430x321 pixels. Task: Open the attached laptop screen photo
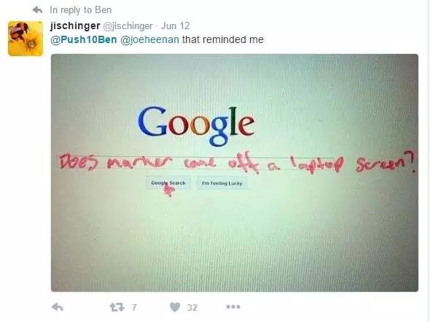(x=235, y=173)
